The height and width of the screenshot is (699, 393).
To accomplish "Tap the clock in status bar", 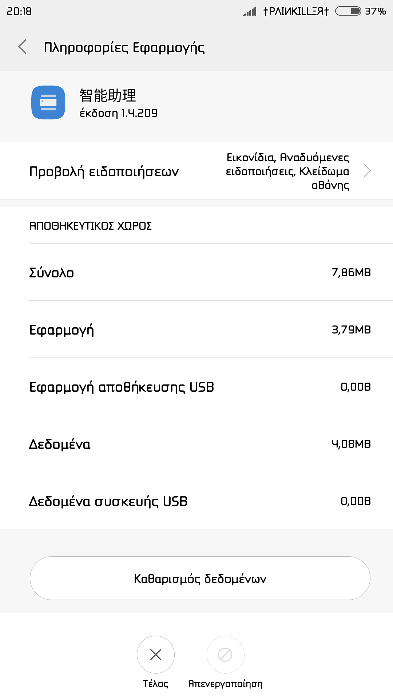I will (19, 11).
